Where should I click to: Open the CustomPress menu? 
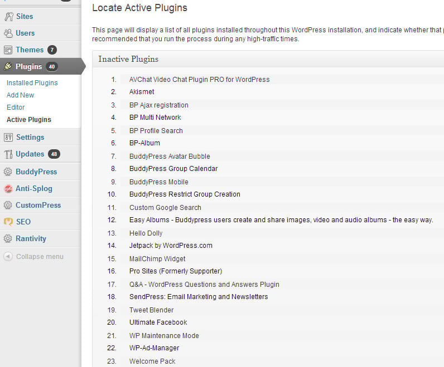[x=38, y=205]
